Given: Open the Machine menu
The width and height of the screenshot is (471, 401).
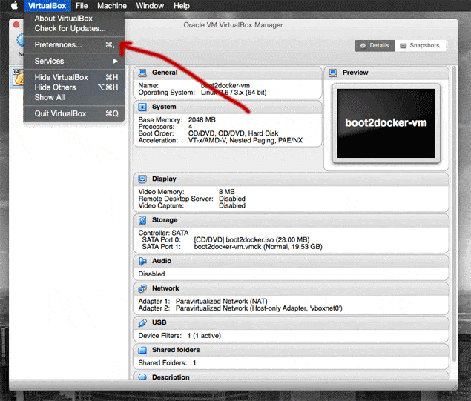Looking at the screenshot, I should (112, 6).
